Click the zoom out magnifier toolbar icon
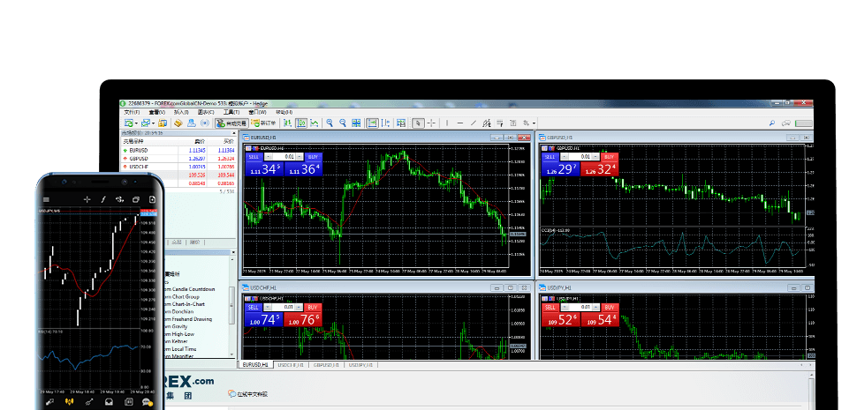Image resolution: width=857 pixels, height=410 pixels. [342, 123]
